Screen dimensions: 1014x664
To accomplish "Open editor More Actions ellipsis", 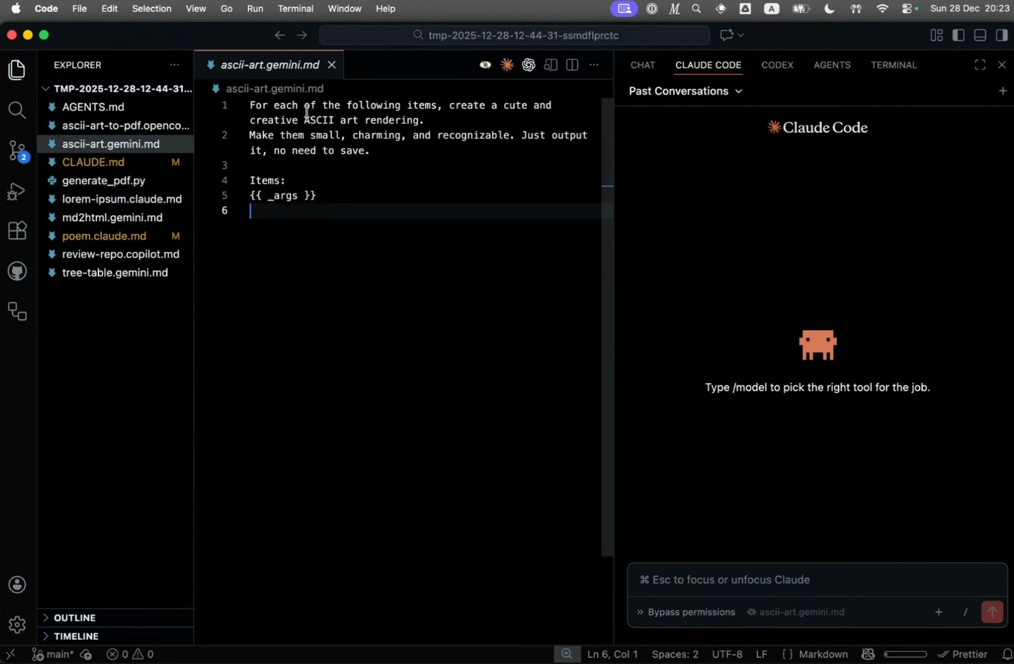I will (594, 65).
